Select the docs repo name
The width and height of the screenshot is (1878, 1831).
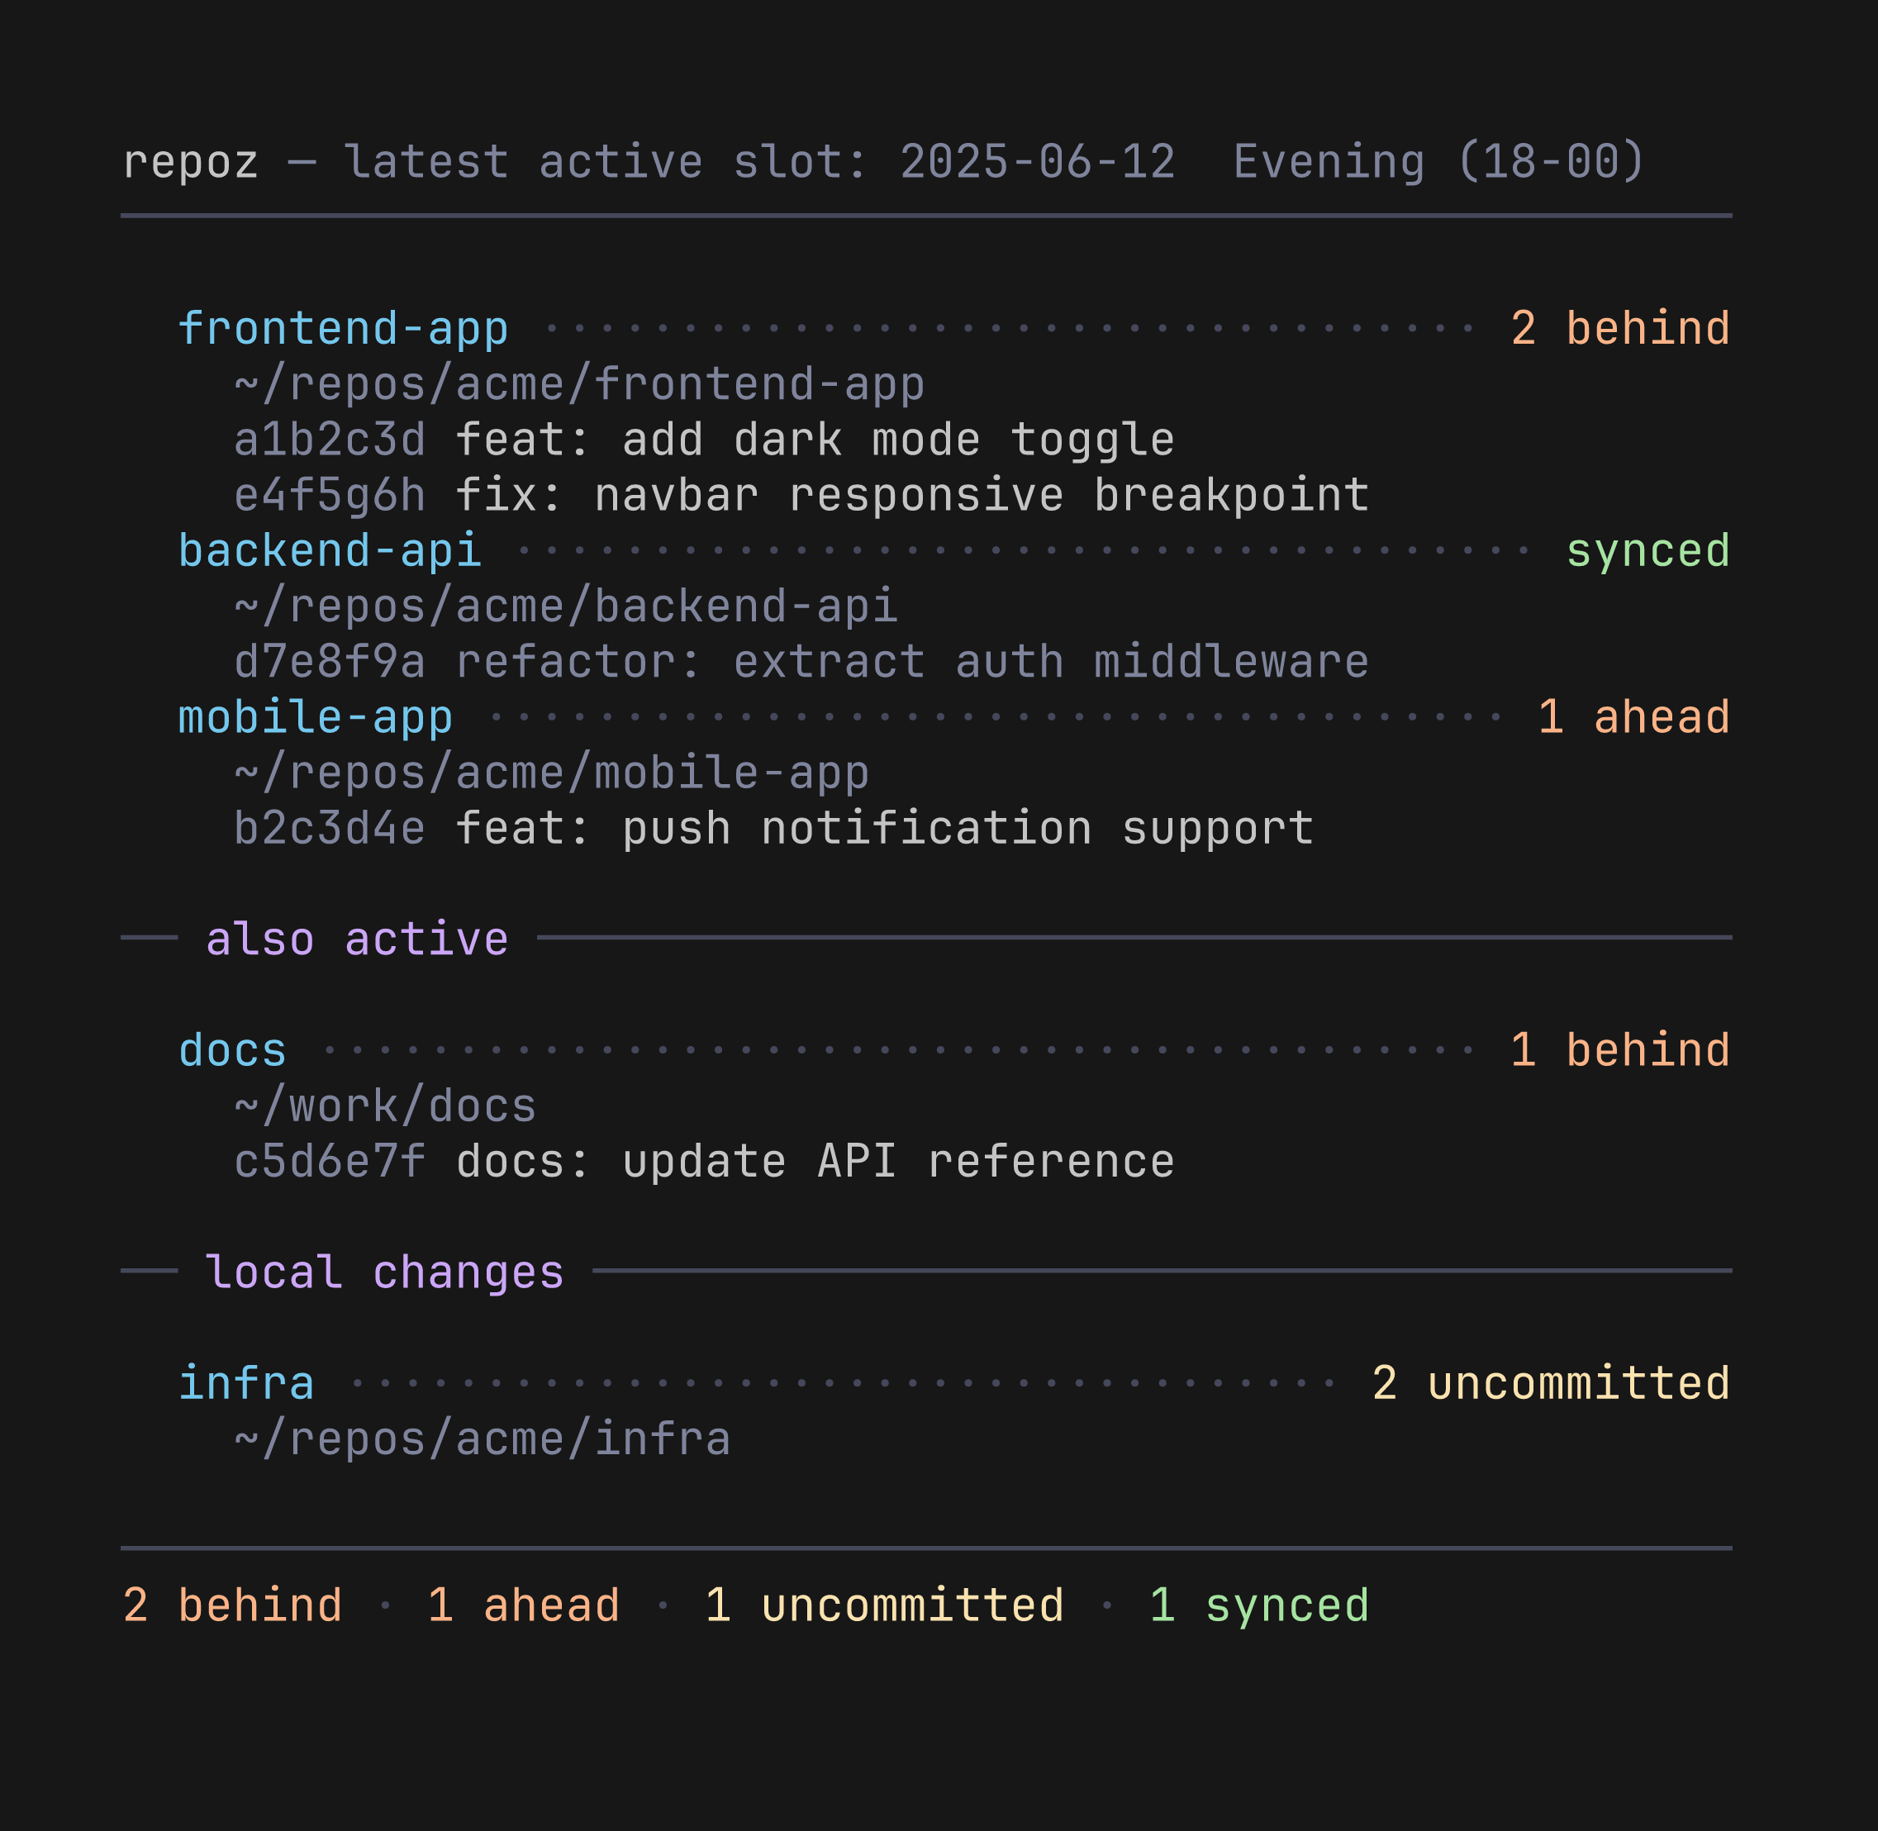point(233,1050)
